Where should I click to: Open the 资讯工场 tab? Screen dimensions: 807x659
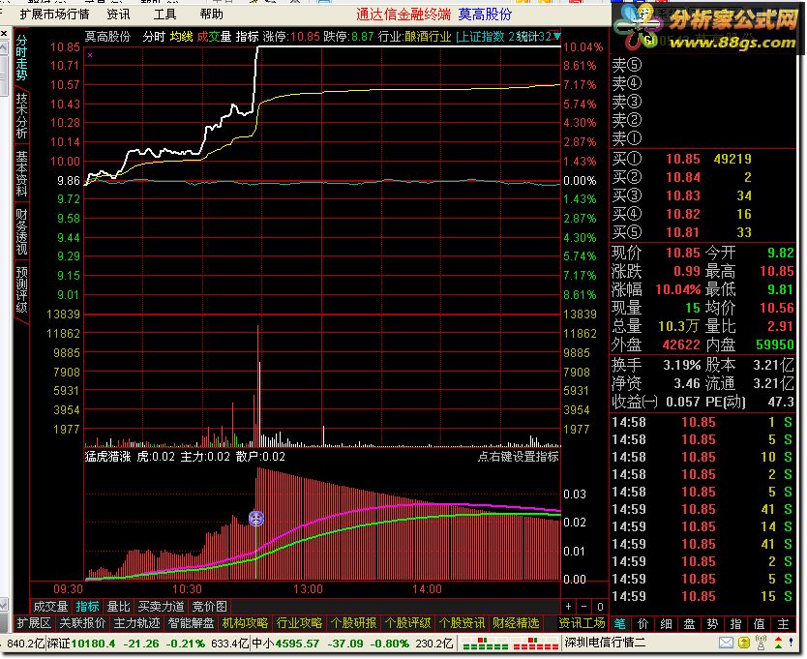tap(583, 623)
